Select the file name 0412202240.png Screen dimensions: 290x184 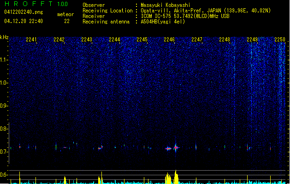pos(24,12)
